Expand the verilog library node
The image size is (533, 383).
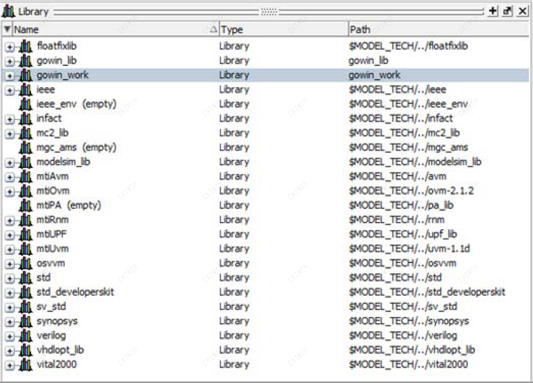(x=9, y=337)
